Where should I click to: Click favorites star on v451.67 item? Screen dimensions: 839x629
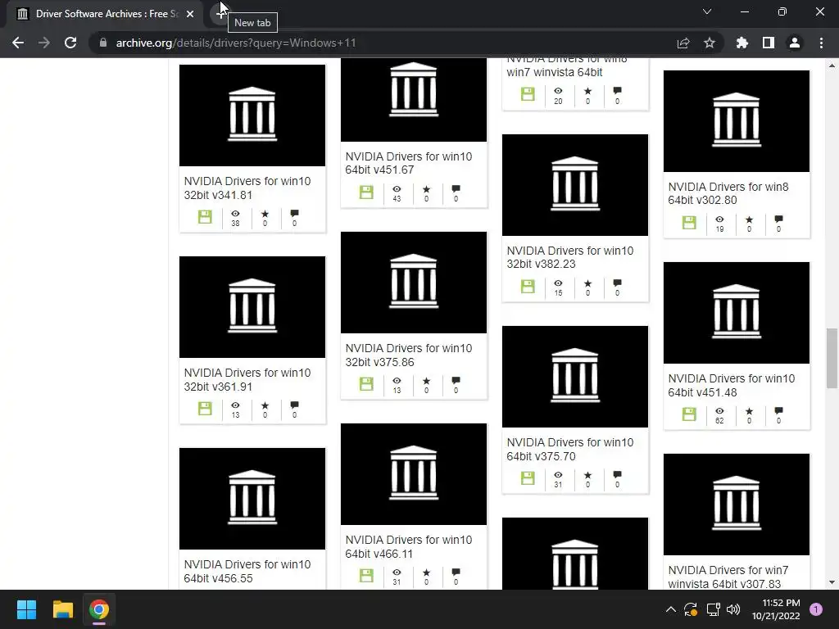426,189
